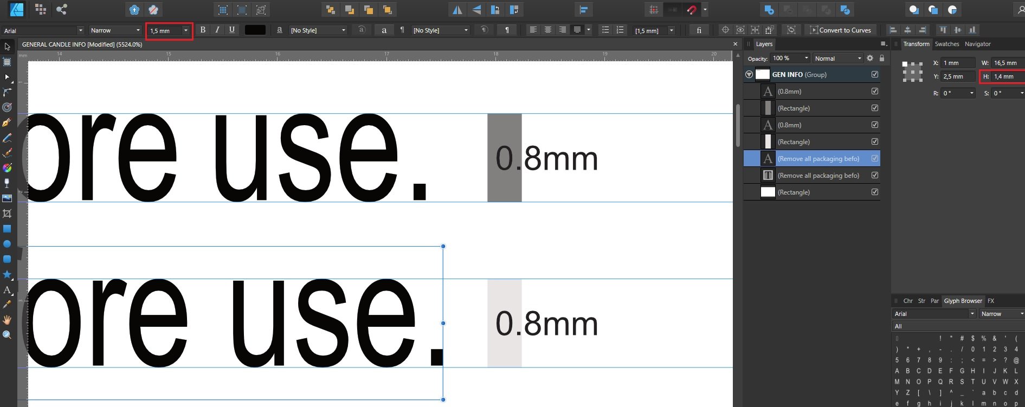Select the Place Image tool
The width and height of the screenshot is (1025, 407).
[x=7, y=198]
